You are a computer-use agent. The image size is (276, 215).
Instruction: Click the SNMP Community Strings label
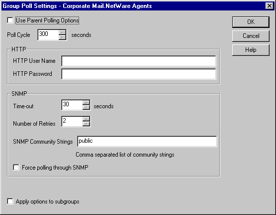pos(43,142)
